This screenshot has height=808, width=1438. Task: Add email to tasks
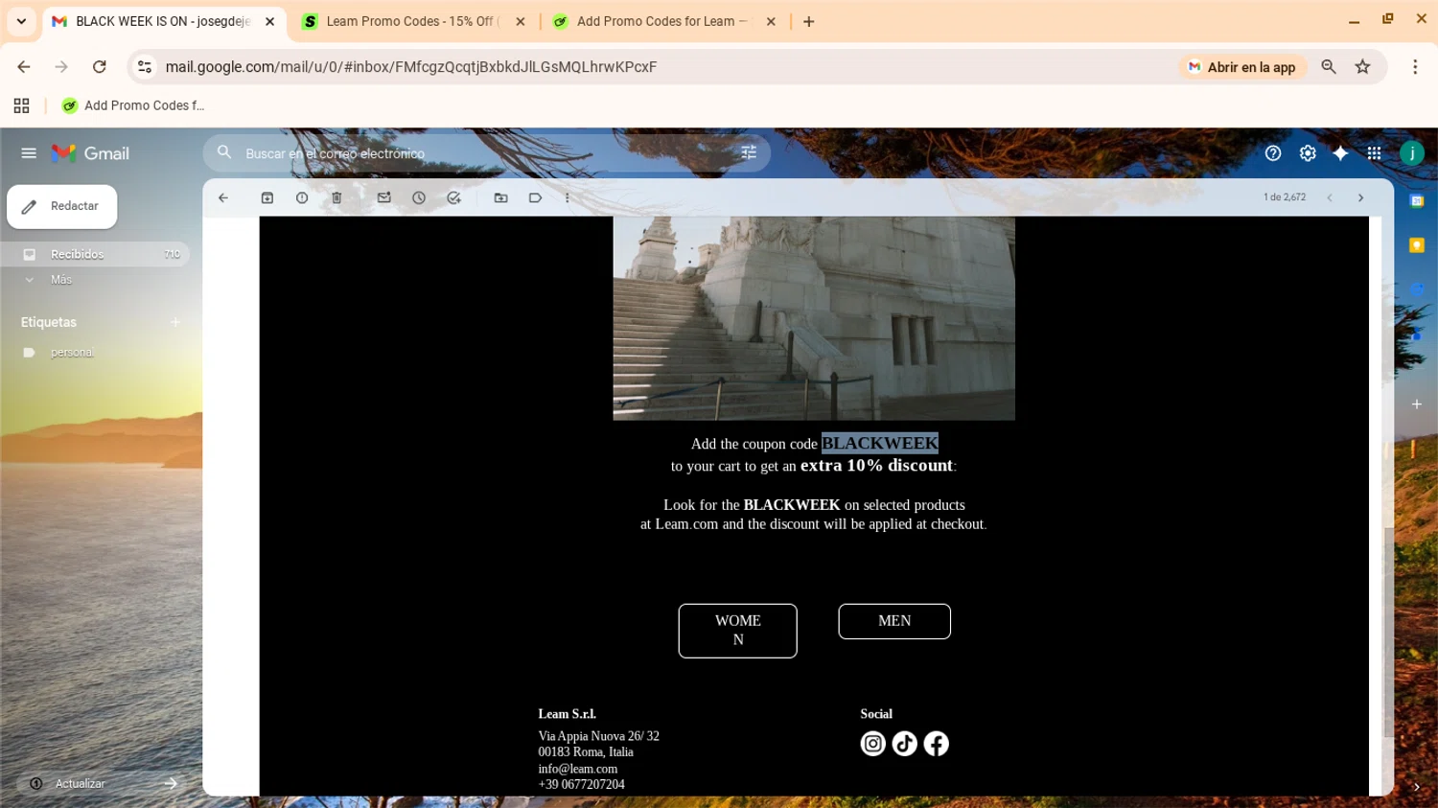(x=453, y=198)
